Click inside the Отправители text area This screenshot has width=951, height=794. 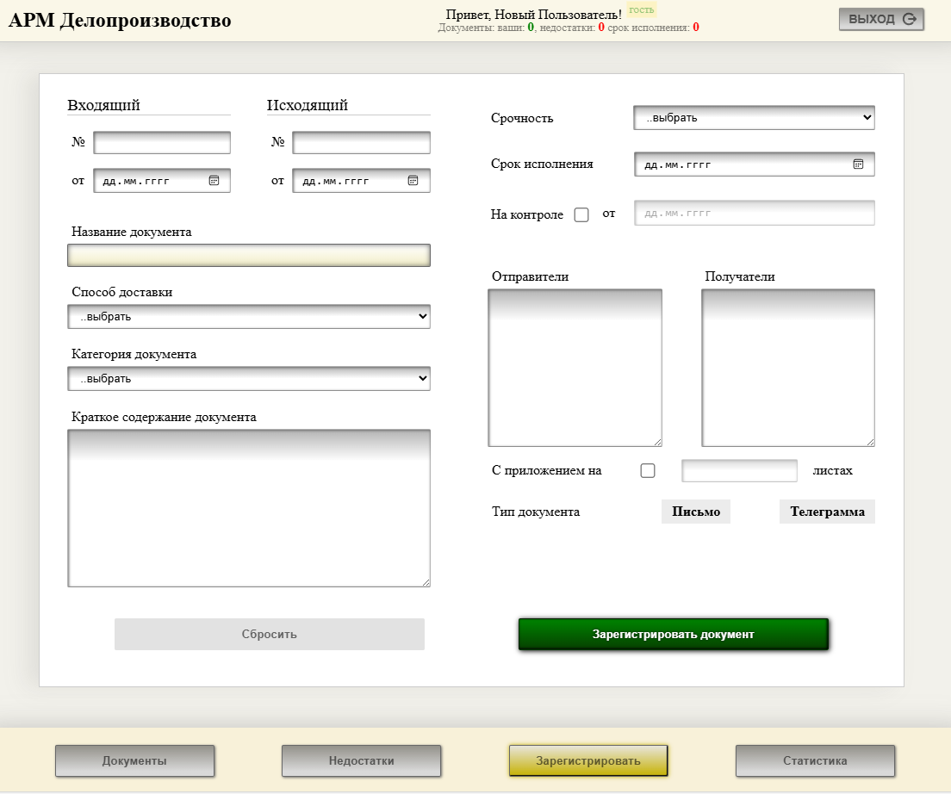click(575, 368)
